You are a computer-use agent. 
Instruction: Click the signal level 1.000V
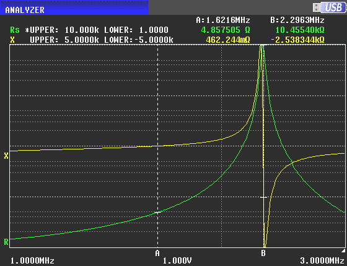pyautogui.click(x=177, y=260)
